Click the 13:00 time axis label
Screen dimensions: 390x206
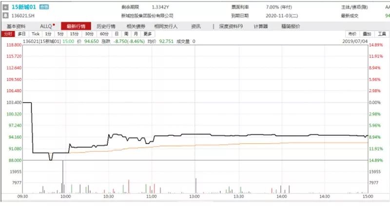194,196
